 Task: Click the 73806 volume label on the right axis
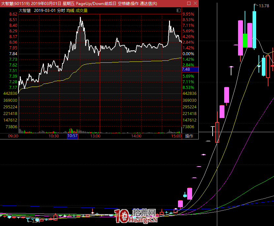(x=188, y=127)
